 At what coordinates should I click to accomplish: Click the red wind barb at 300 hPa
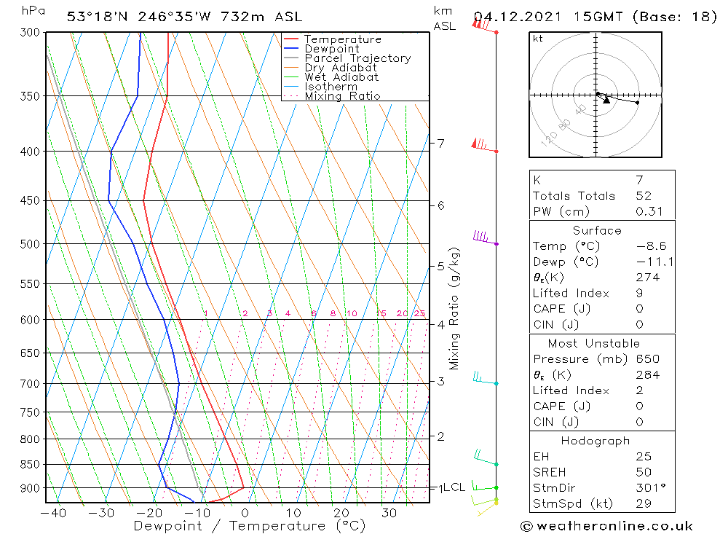pyautogui.click(x=483, y=26)
